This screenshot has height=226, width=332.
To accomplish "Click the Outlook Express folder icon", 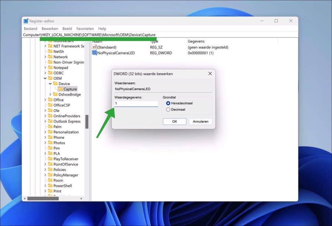I will pos(50,121).
